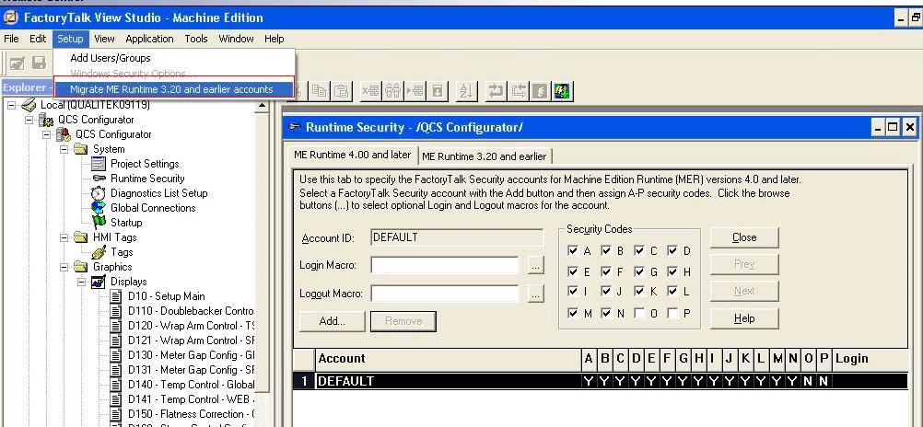The image size is (923, 427).
Task: Click the Displays paint icon in the tree
Action: click(99, 281)
